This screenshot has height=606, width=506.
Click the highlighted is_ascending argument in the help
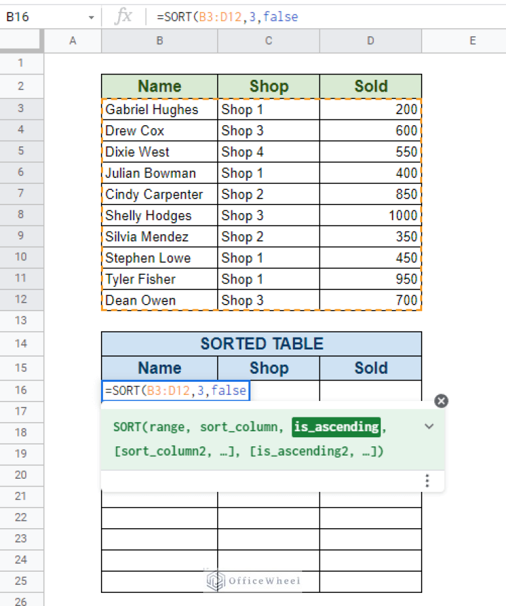336,427
